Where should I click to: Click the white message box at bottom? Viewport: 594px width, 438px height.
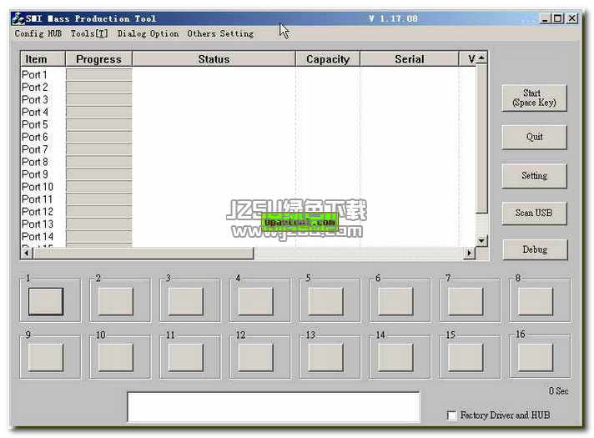tap(274, 407)
